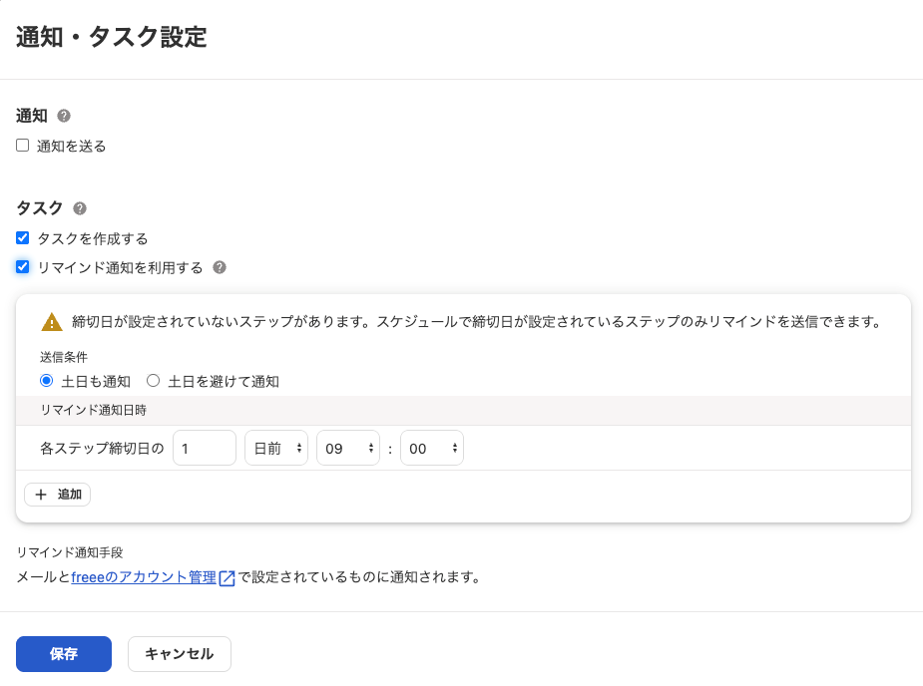923x686 pixels.
Task: Click the 通知・タスク設定 page title
Action: 111,37
